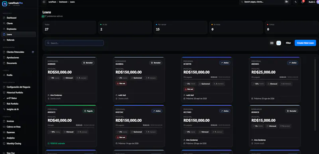This screenshot has width=319, height=154.
Task: Click the global Search pages, clients field
Action: coord(265,2)
